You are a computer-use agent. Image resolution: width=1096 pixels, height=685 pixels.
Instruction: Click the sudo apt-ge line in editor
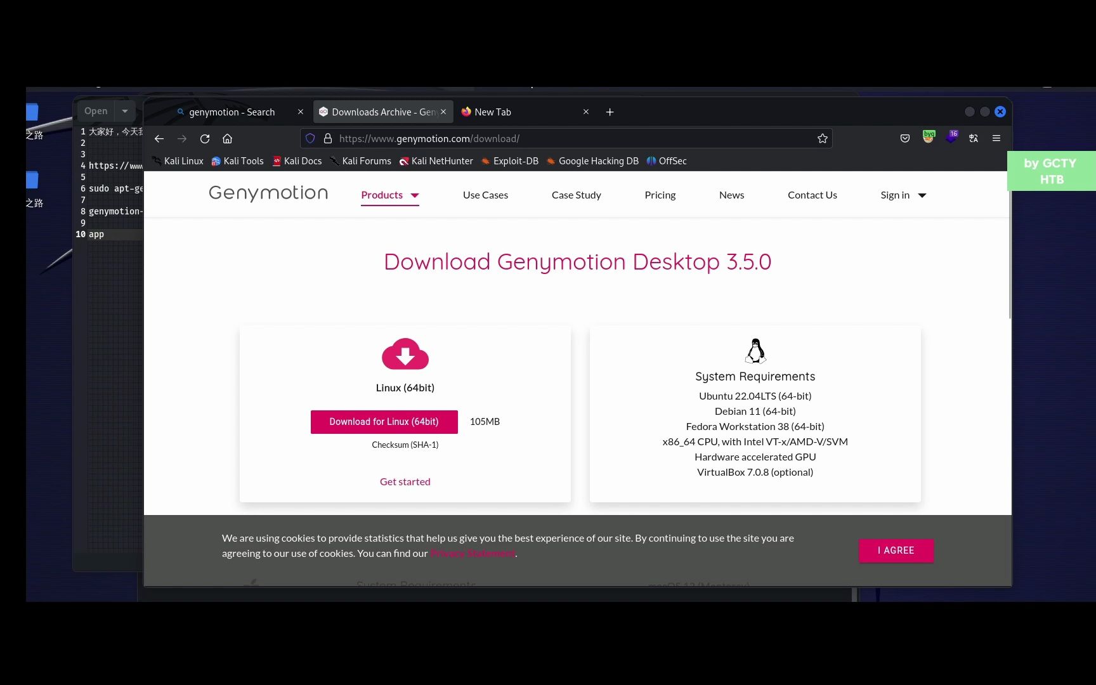(115, 189)
